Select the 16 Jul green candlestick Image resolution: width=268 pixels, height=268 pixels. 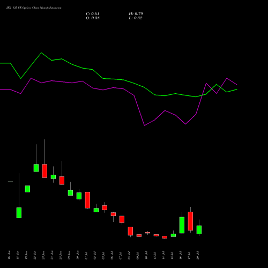tap(182, 225)
